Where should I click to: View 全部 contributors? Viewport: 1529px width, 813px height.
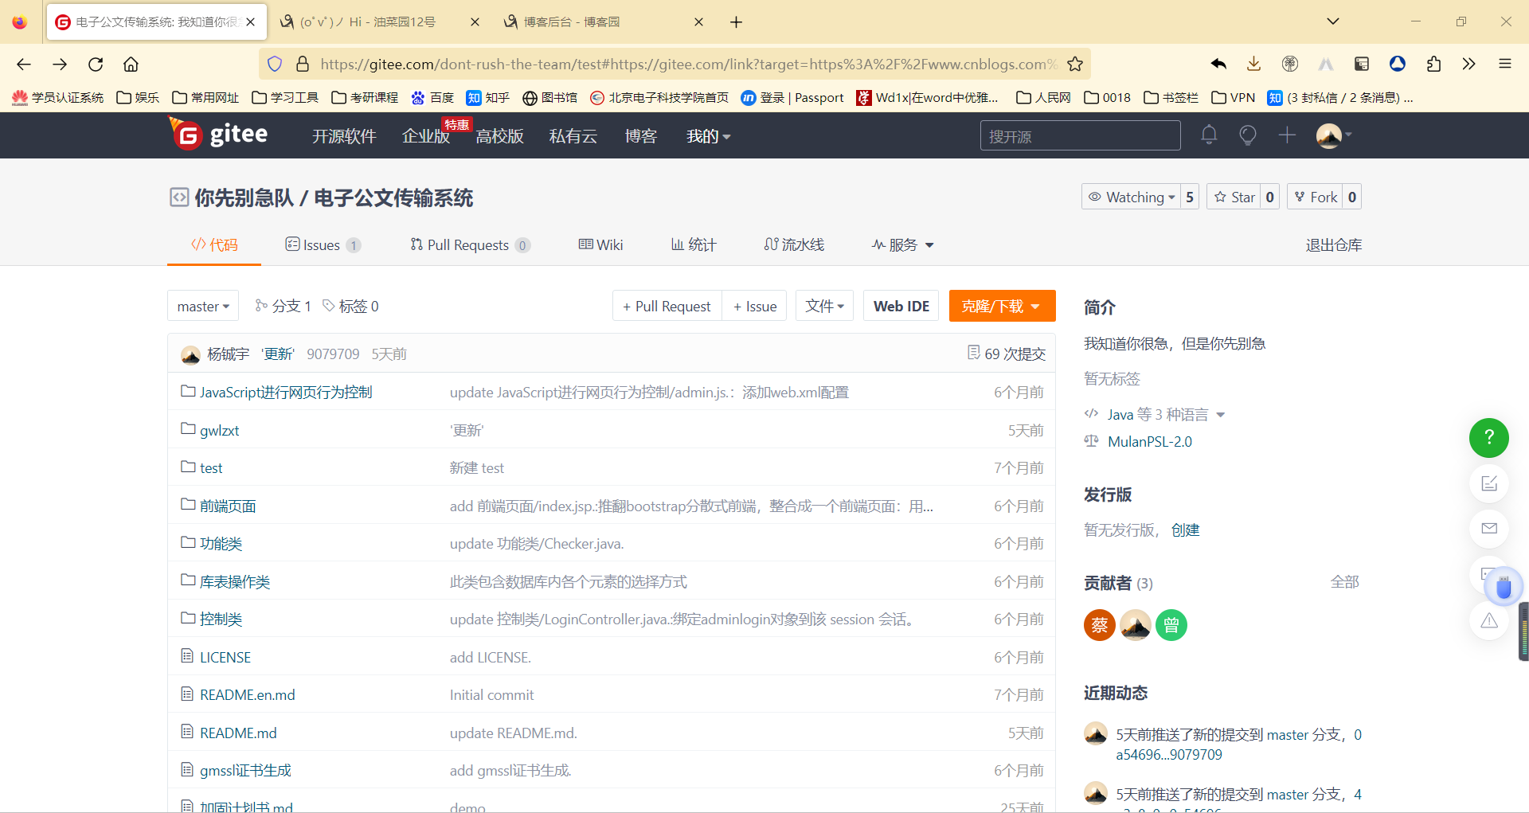tap(1344, 582)
